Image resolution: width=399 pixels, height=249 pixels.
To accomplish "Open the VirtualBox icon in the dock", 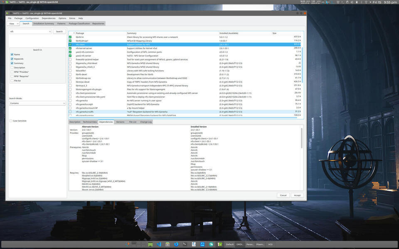I will [x=202, y=244].
